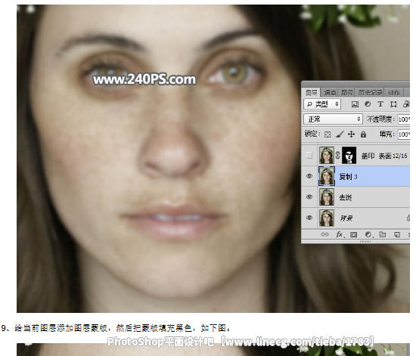
Task: Show the hidden 盖印 表面 12/16 layer
Action: coord(309,156)
